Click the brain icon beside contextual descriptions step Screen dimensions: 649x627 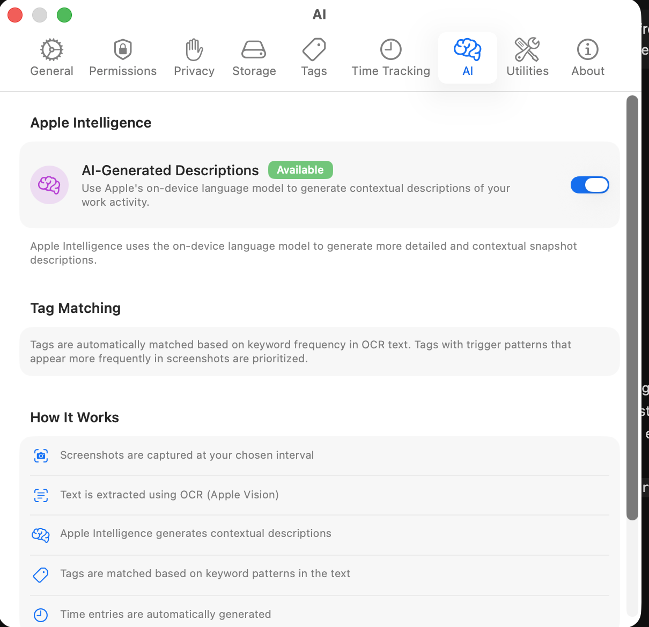[x=41, y=534]
